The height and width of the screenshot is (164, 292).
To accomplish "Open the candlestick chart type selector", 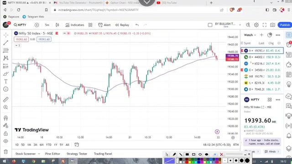I will tap(57, 25).
